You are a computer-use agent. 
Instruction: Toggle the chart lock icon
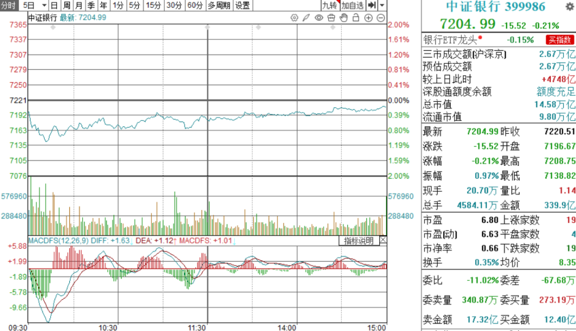pos(356,18)
